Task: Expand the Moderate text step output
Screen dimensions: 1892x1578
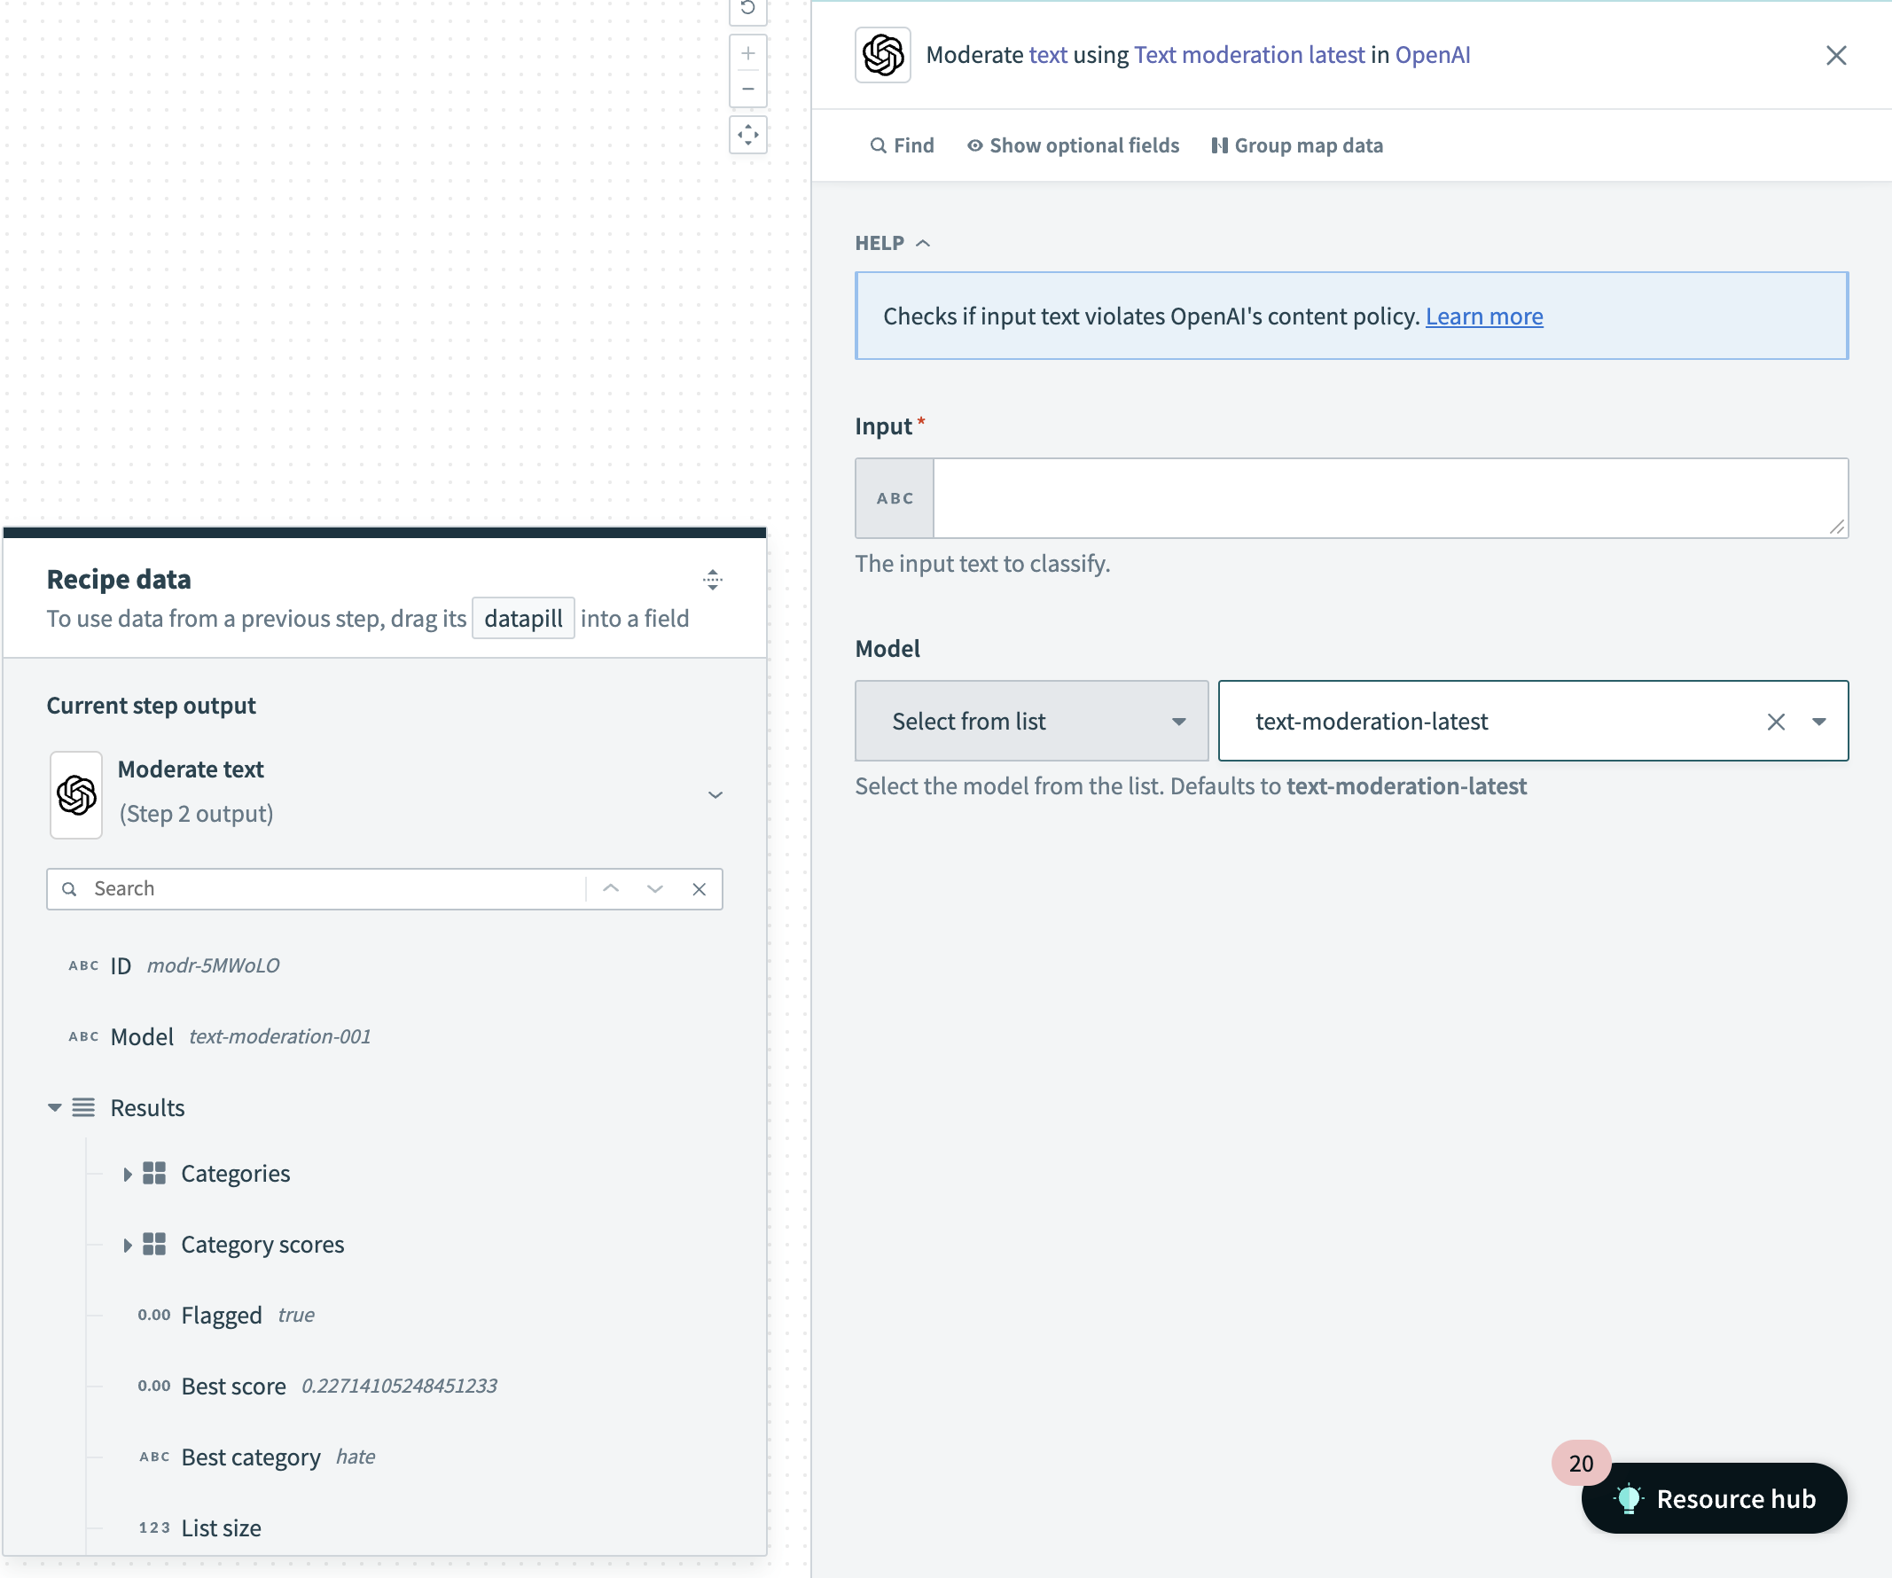Action: click(x=714, y=793)
